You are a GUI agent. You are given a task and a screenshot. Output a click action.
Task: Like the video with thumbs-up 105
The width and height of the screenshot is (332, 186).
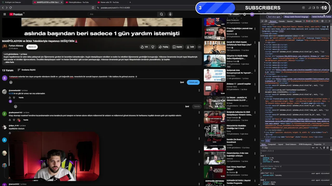144,47
